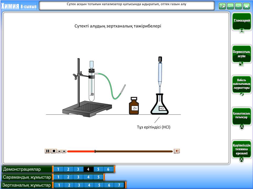Screen dimensions: 253x189
Task: Click the lesson title field at the top
Action: tap(127, 6)
